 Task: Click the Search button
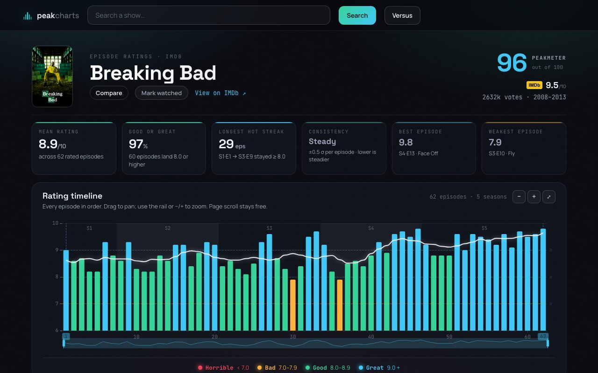[x=357, y=15]
